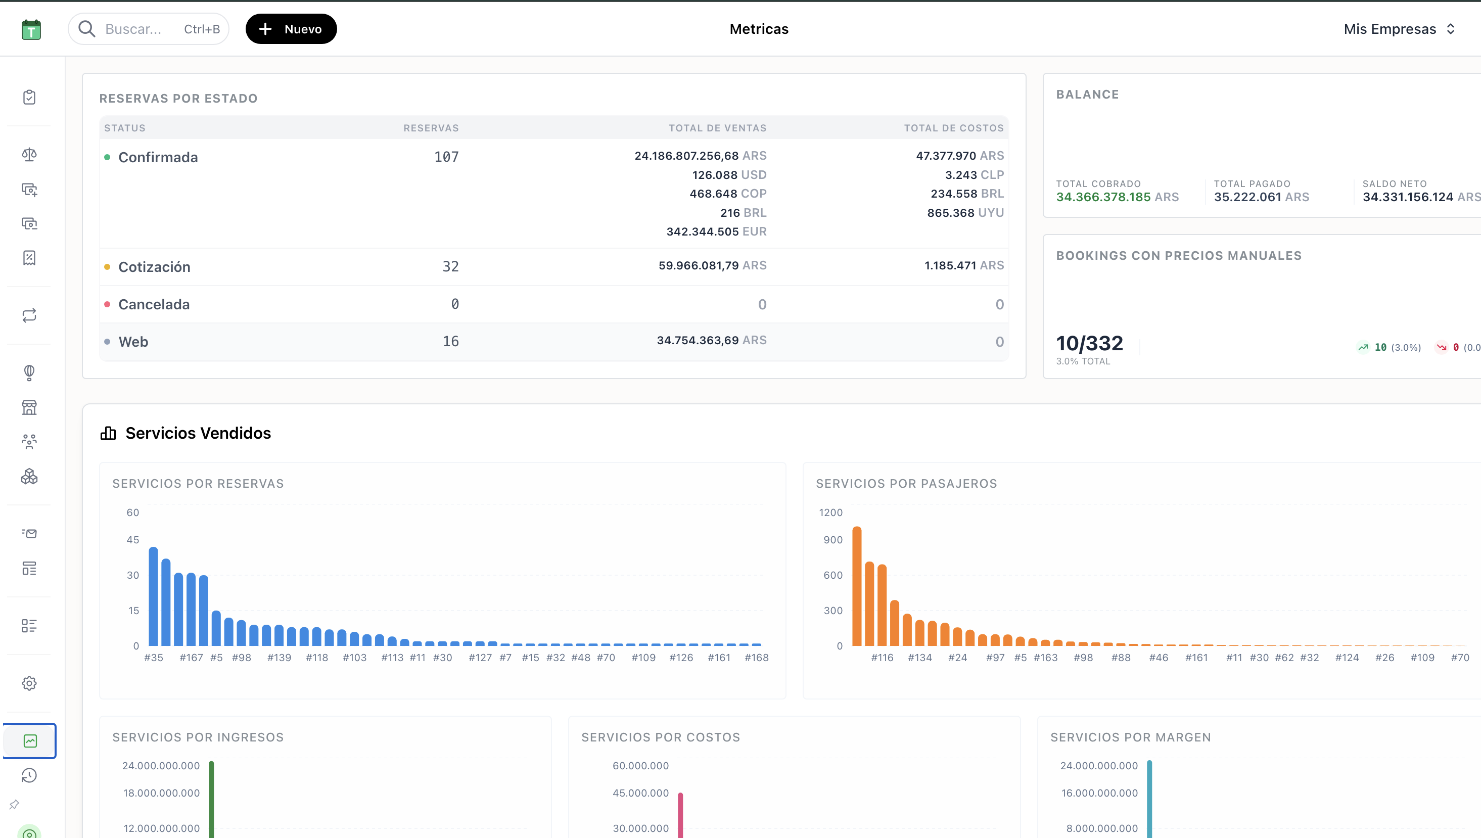Click the tallest orange pasajeros bar
The image size is (1481, 838).
tap(856, 586)
